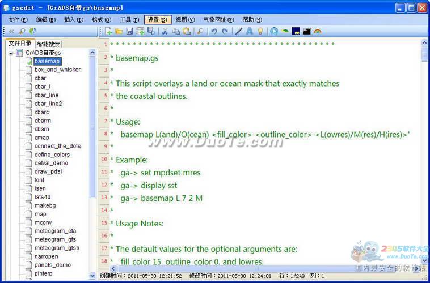Click the blue letter A font icon
Image resolution: width=430 pixels, height=283 pixels.
[x=249, y=31]
